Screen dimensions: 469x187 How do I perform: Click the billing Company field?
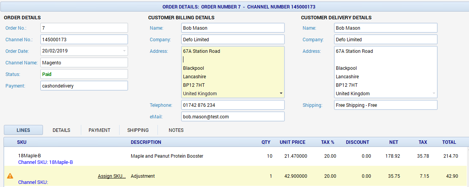tap(233, 39)
